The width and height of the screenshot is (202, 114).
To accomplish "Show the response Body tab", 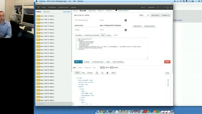I will click(x=74, y=67).
